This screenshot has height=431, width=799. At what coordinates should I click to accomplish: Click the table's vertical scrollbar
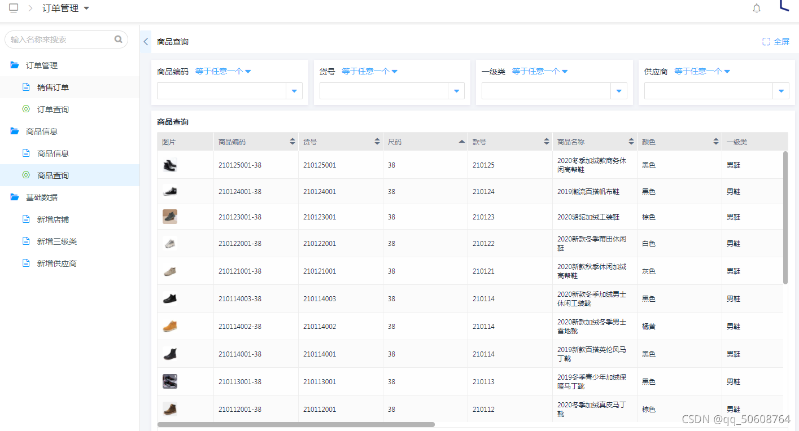(785, 218)
